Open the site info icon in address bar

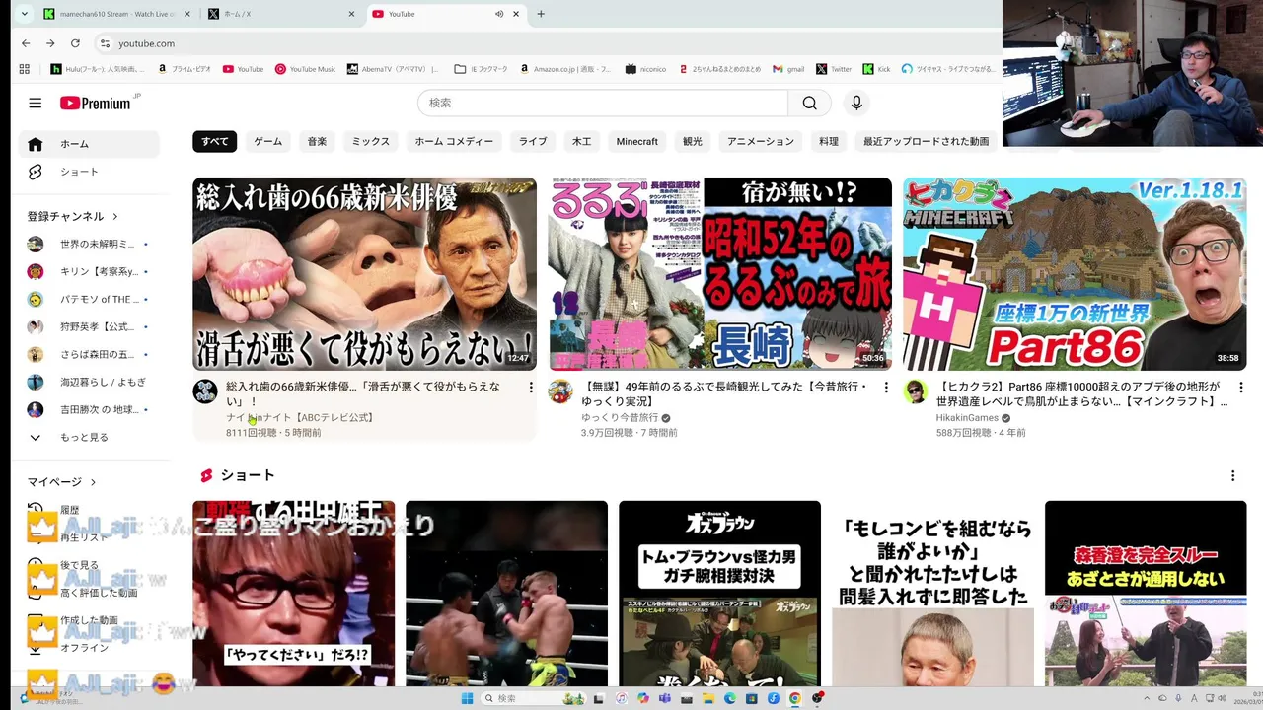coord(105,43)
